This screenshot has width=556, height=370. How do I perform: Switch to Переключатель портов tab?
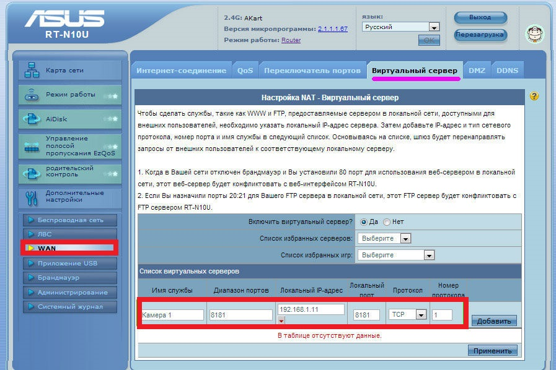312,71
